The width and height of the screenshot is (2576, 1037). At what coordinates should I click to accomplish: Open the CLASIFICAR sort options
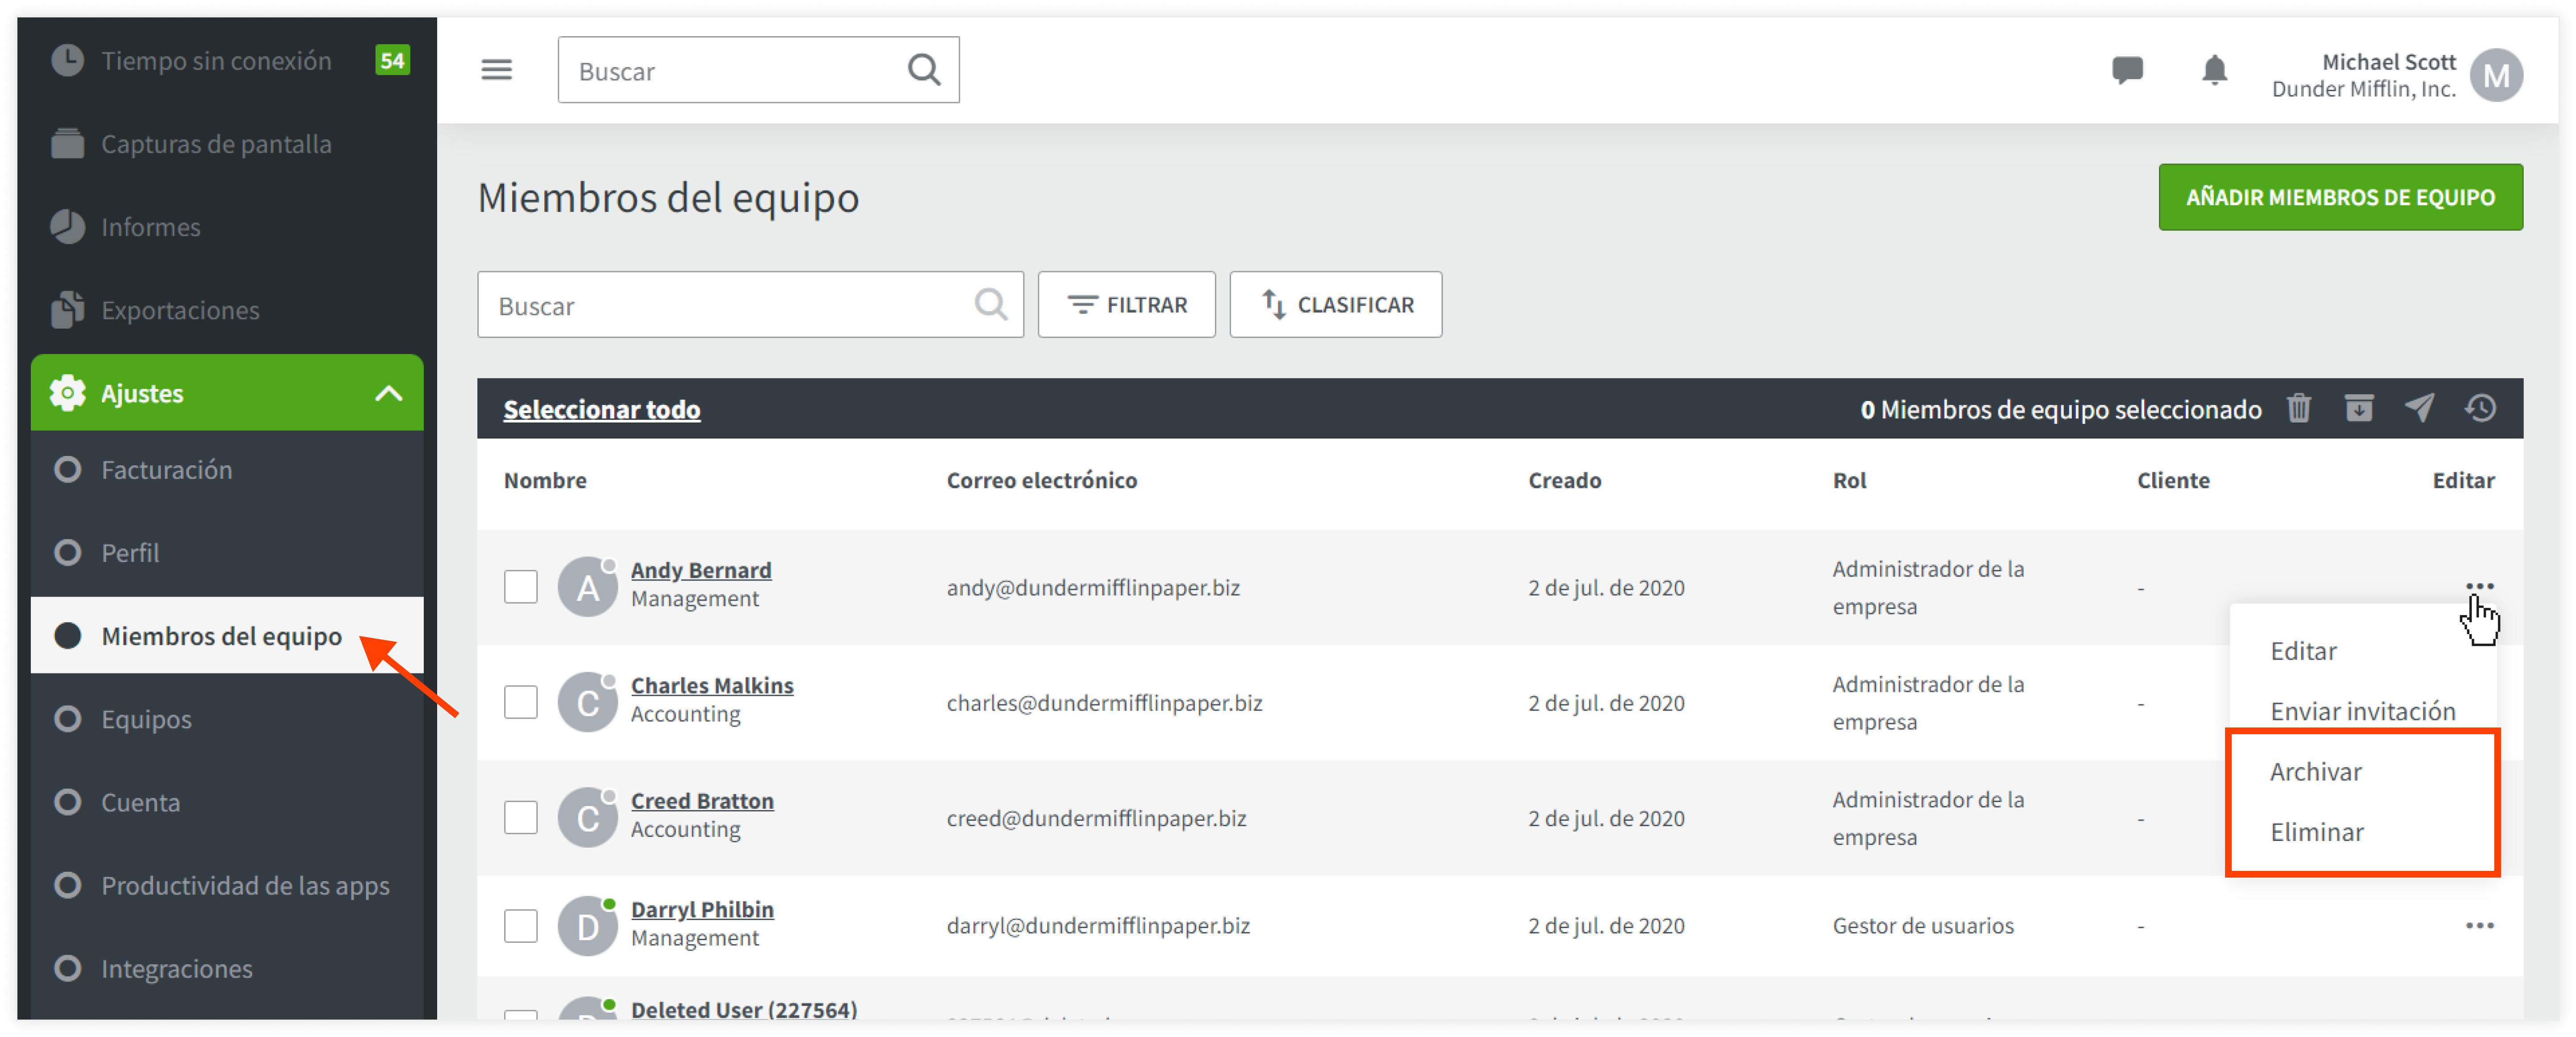pos(1335,304)
